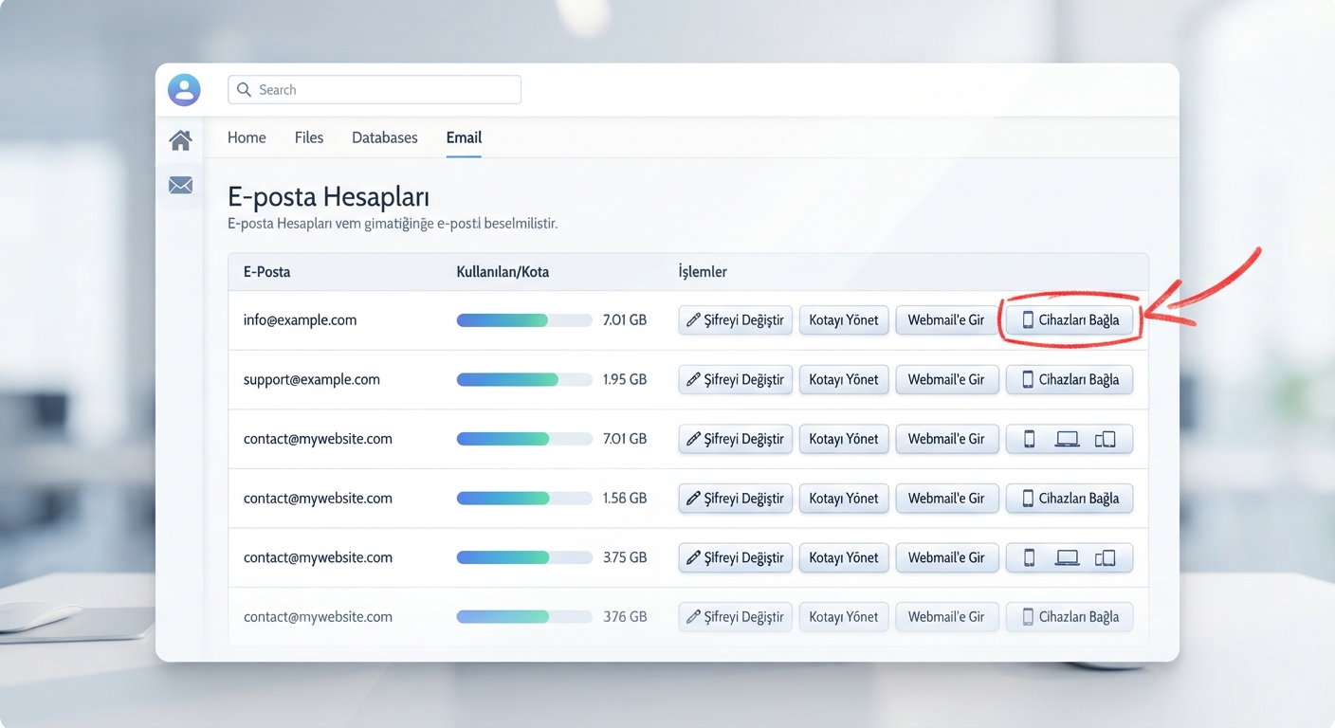1335x728 pixels.
Task: Click phone icon in the 3.75 GB row
Action: (x=1029, y=557)
